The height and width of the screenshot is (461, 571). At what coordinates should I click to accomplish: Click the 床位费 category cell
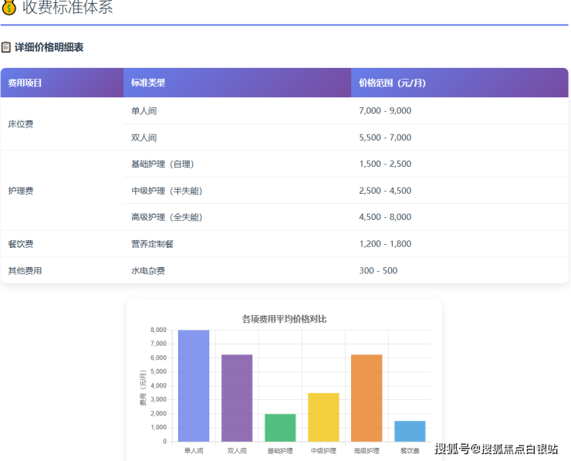(x=21, y=124)
